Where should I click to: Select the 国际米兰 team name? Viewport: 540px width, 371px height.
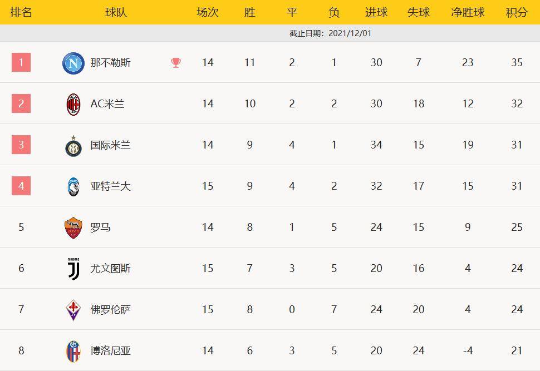pyautogui.click(x=111, y=145)
